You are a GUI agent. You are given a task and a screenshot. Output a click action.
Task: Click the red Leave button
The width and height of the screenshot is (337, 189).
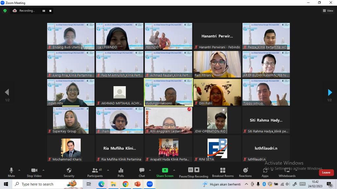326,173
